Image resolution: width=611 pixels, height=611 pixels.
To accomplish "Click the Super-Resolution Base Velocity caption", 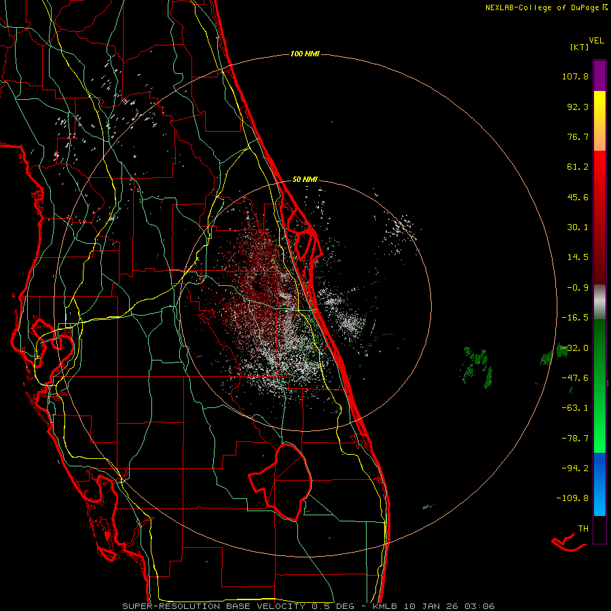I will [x=308, y=606].
